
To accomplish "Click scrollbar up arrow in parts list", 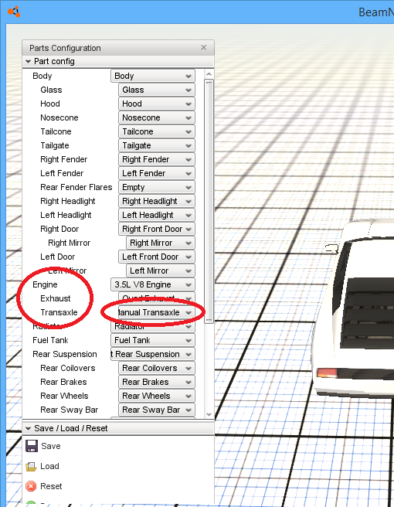I will (x=209, y=74).
